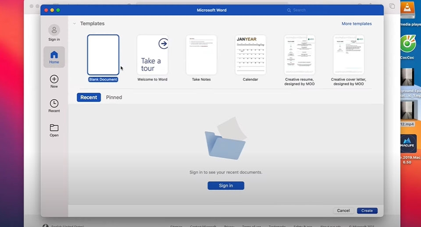Pick the Take Notes template
The height and width of the screenshot is (227, 421).
click(201, 55)
